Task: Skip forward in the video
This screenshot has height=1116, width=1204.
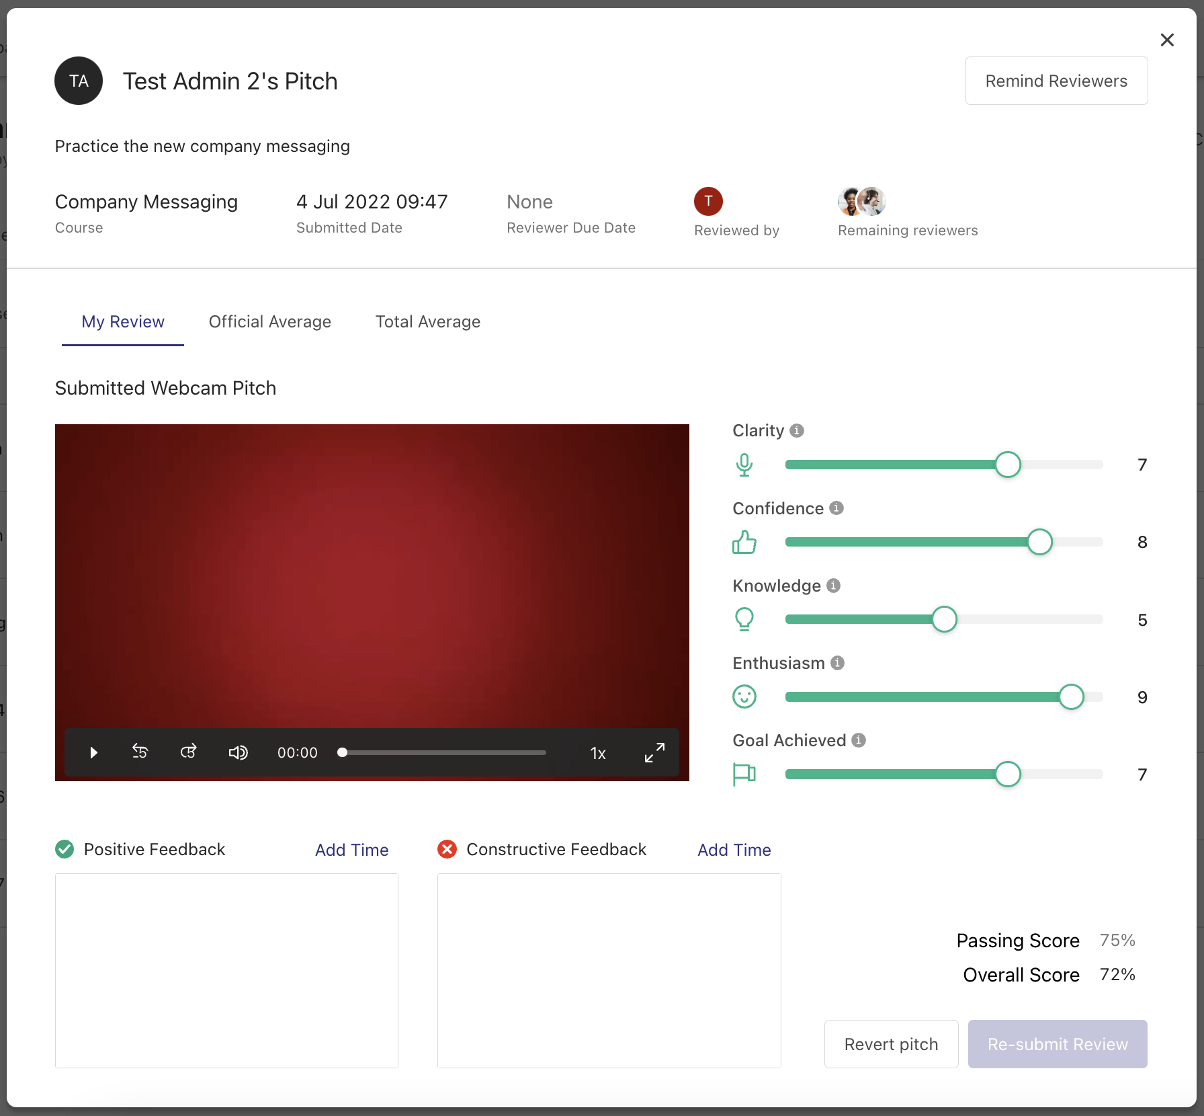Action: coord(189,752)
